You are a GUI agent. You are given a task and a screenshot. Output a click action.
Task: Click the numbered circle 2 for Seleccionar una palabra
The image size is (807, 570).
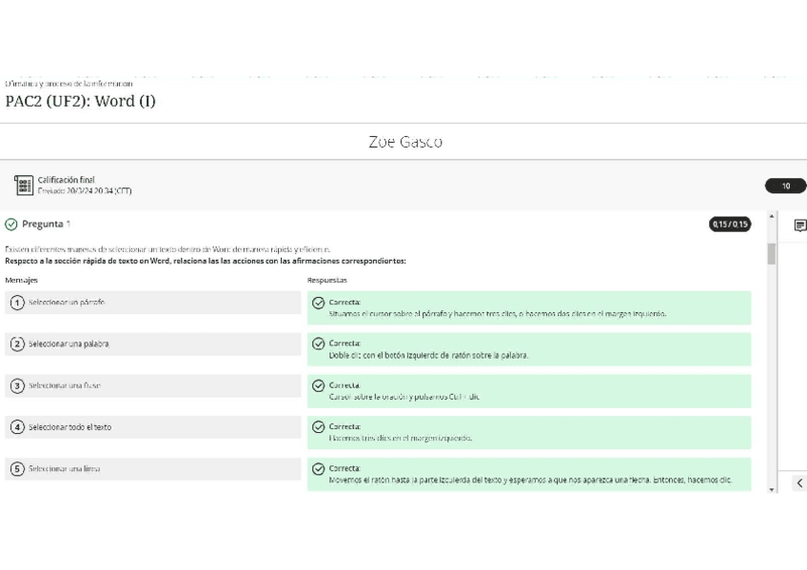coord(17,344)
